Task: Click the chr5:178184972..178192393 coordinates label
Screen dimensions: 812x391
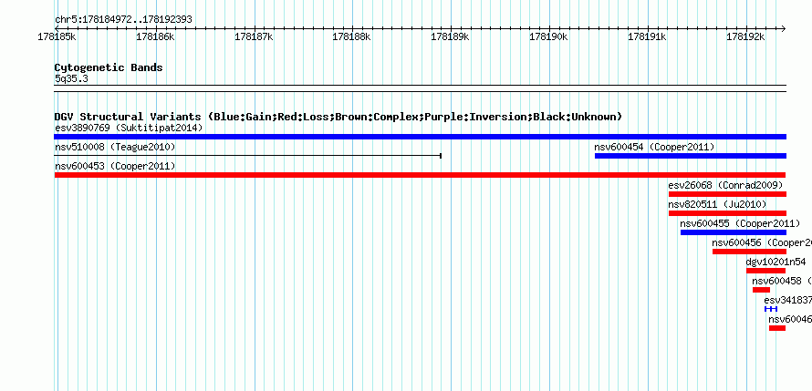Action: coord(123,20)
